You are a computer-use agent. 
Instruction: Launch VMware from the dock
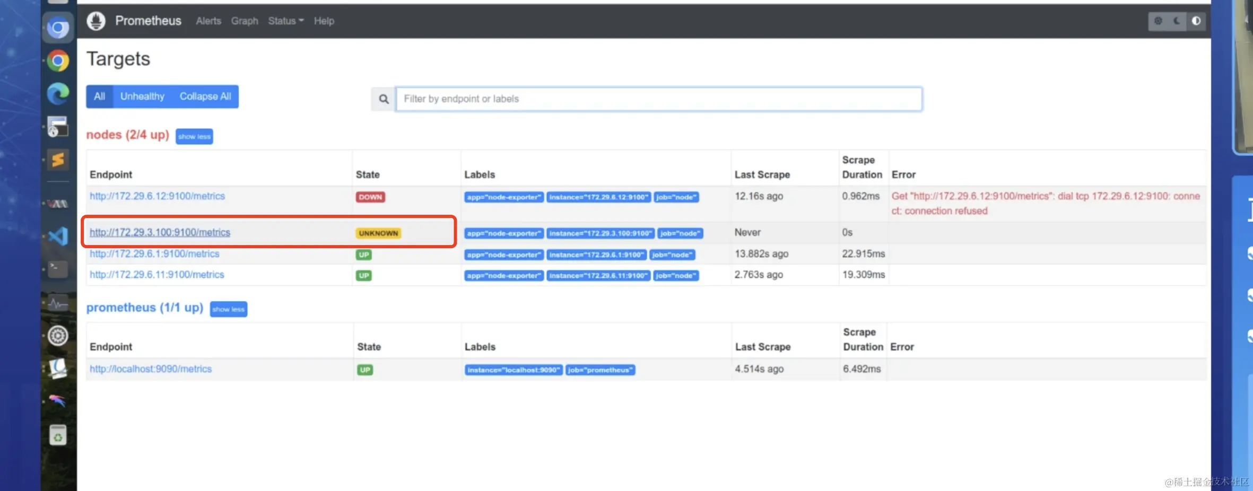[x=58, y=204]
